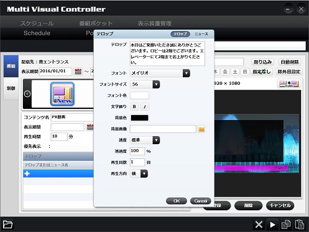
Task: Select the テロップまたはニュース名 column header
Action: (x=58, y=165)
